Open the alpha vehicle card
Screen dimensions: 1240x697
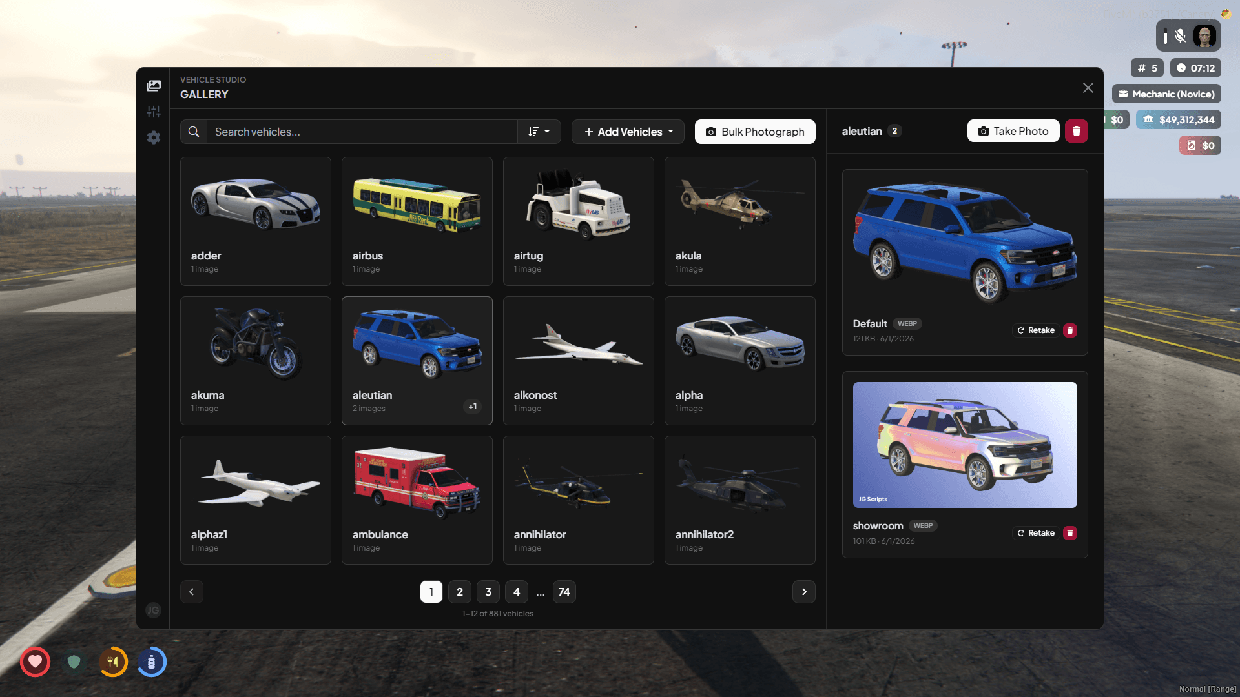point(740,361)
